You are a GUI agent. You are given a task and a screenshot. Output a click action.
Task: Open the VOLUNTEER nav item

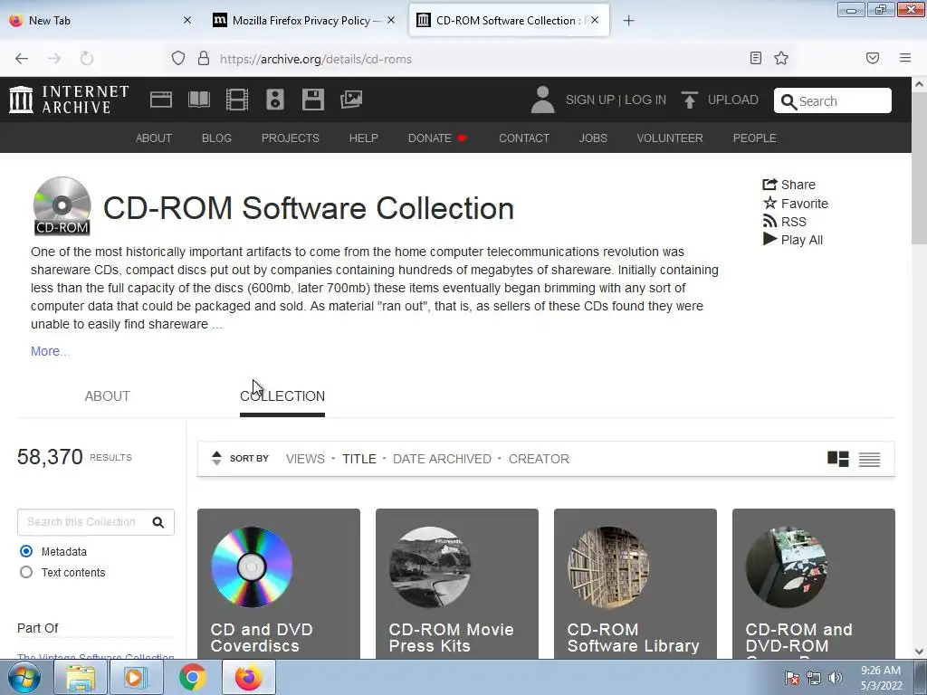point(670,138)
